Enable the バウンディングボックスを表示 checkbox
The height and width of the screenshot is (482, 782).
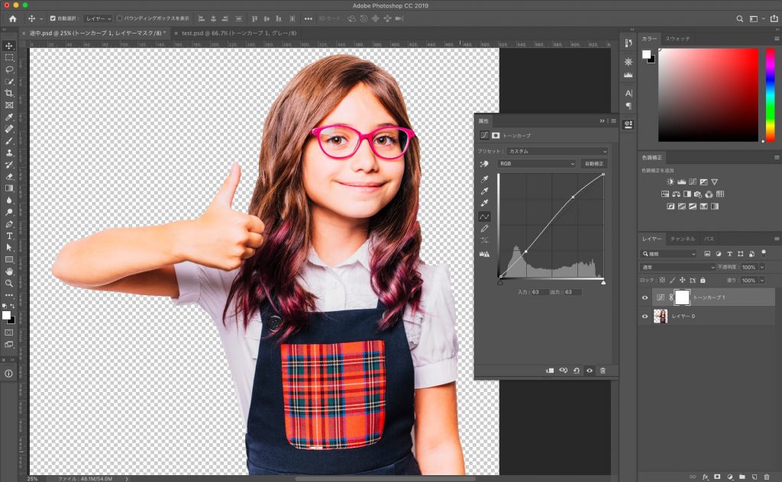click(120, 18)
